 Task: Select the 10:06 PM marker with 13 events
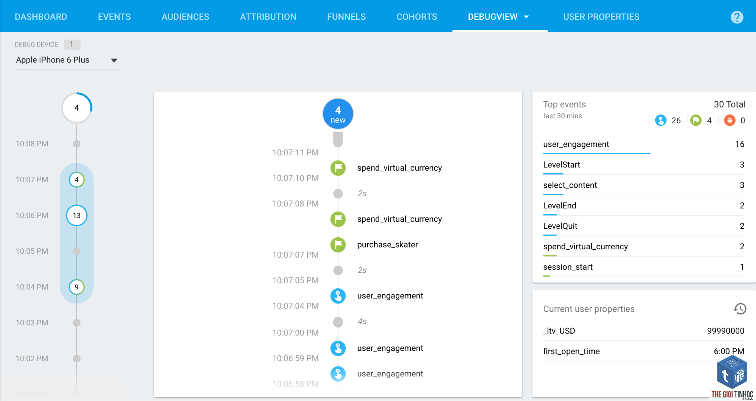[77, 216]
